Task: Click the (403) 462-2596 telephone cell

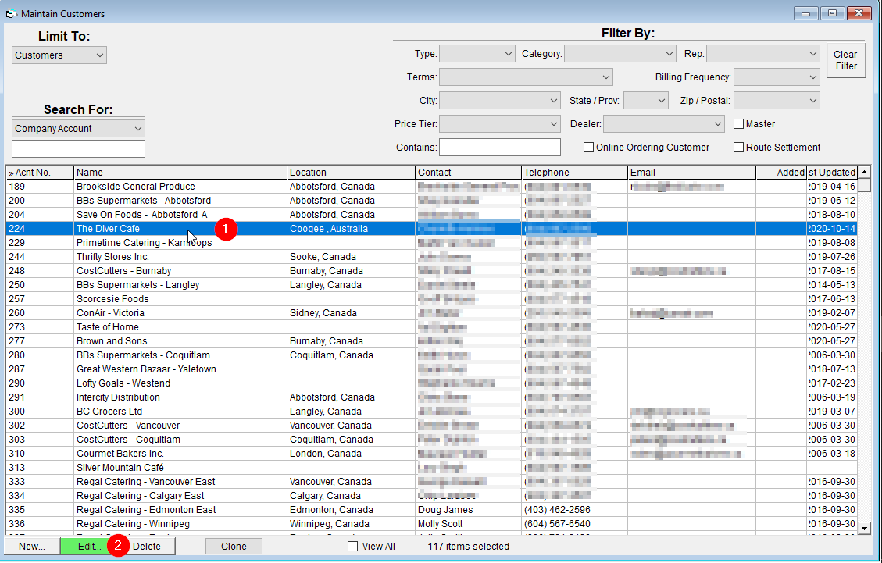Action: pyautogui.click(x=574, y=510)
